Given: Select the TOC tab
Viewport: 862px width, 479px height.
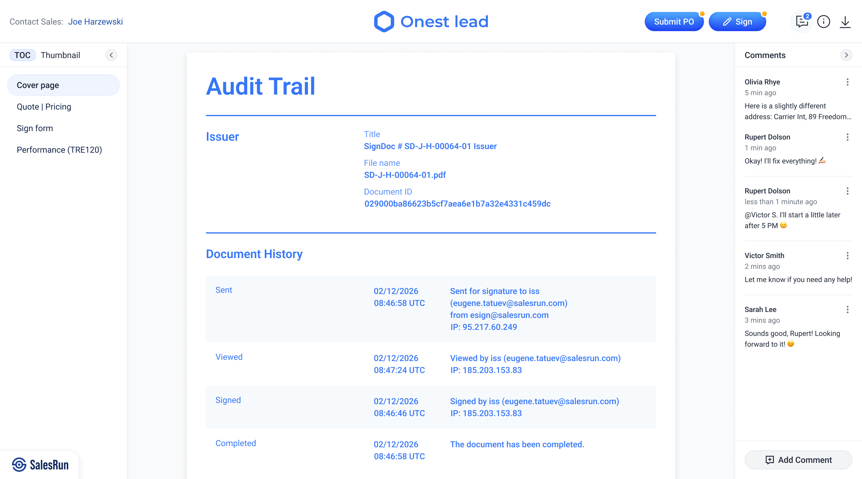Looking at the screenshot, I should tap(22, 55).
